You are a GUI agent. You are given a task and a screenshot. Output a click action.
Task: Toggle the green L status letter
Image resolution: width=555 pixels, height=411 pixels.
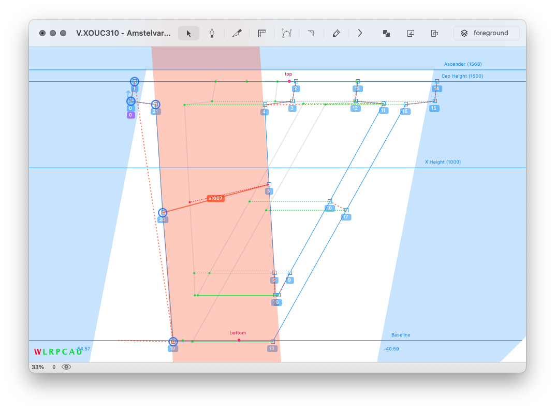(45, 352)
